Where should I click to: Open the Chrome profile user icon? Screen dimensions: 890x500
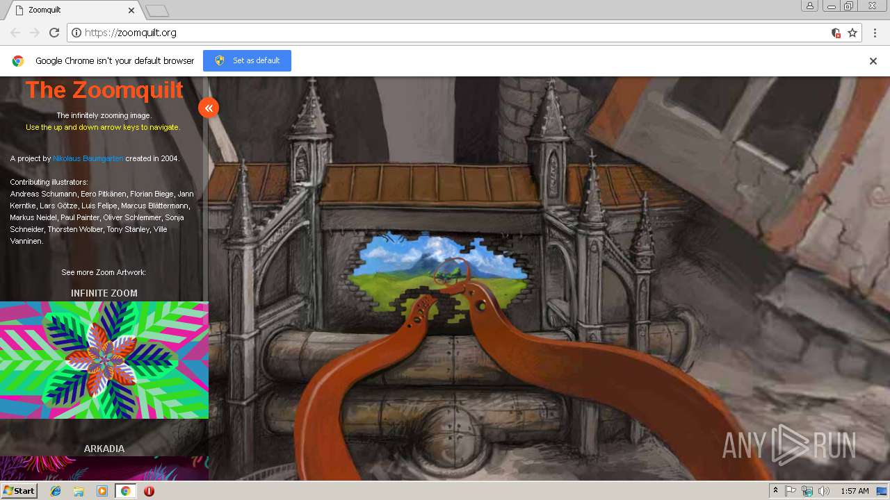809,6
